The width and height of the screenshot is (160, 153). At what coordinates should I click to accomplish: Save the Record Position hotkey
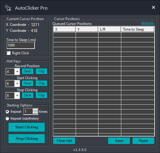(28, 71)
